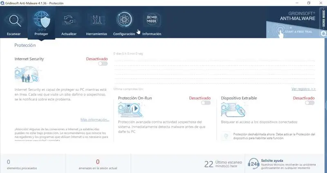Click Desactivado status for Dispositivo Extraíble
327x173 pixels.
[304, 98]
